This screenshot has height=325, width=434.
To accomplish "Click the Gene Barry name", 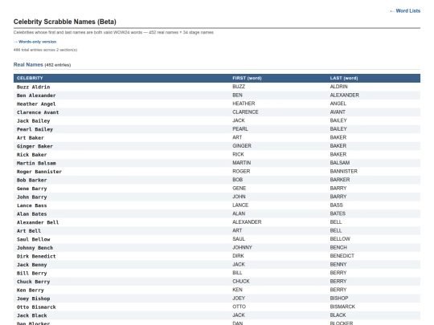I will (x=32, y=189).
